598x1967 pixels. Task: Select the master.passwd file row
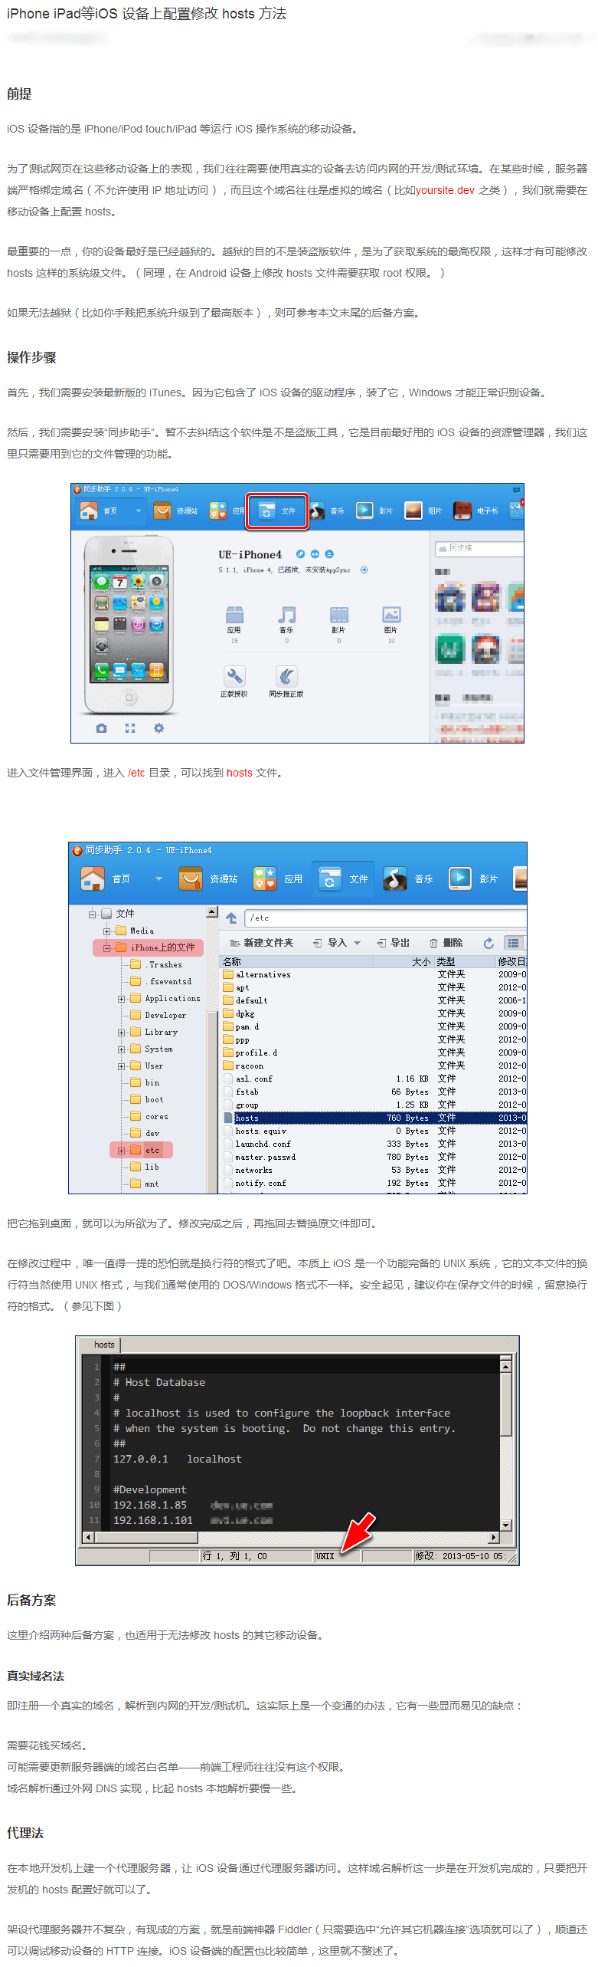374,1157
